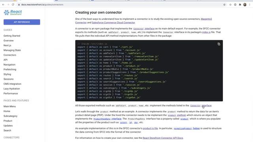Open the ProductPageData interface link

107,119
